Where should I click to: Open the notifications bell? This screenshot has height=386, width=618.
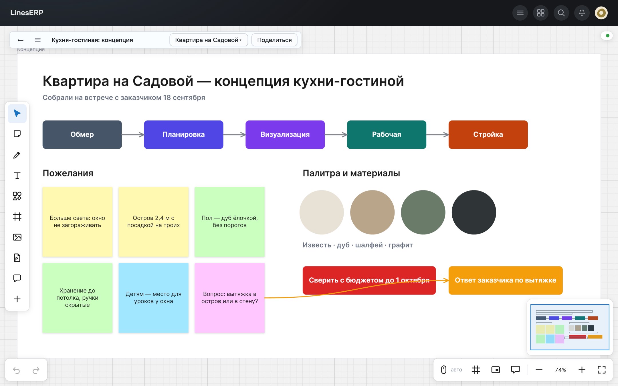tap(582, 13)
